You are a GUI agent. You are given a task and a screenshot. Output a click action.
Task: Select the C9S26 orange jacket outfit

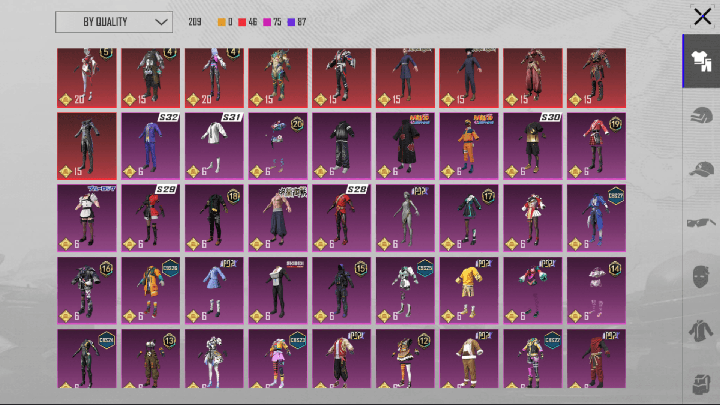click(x=150, y=290)
